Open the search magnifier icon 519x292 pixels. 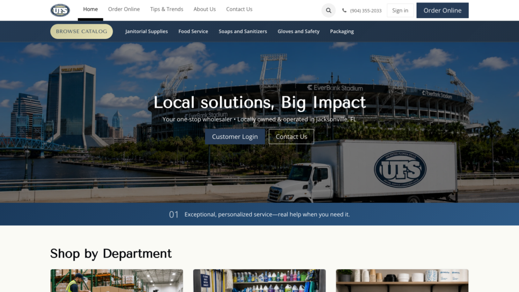point(328,10)
